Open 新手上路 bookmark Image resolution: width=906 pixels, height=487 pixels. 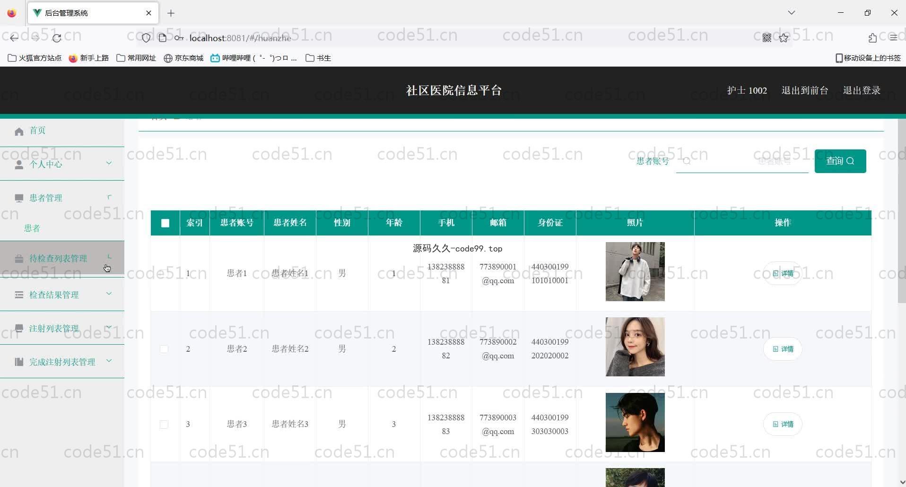pyautogui.click(x=89, y=58)
